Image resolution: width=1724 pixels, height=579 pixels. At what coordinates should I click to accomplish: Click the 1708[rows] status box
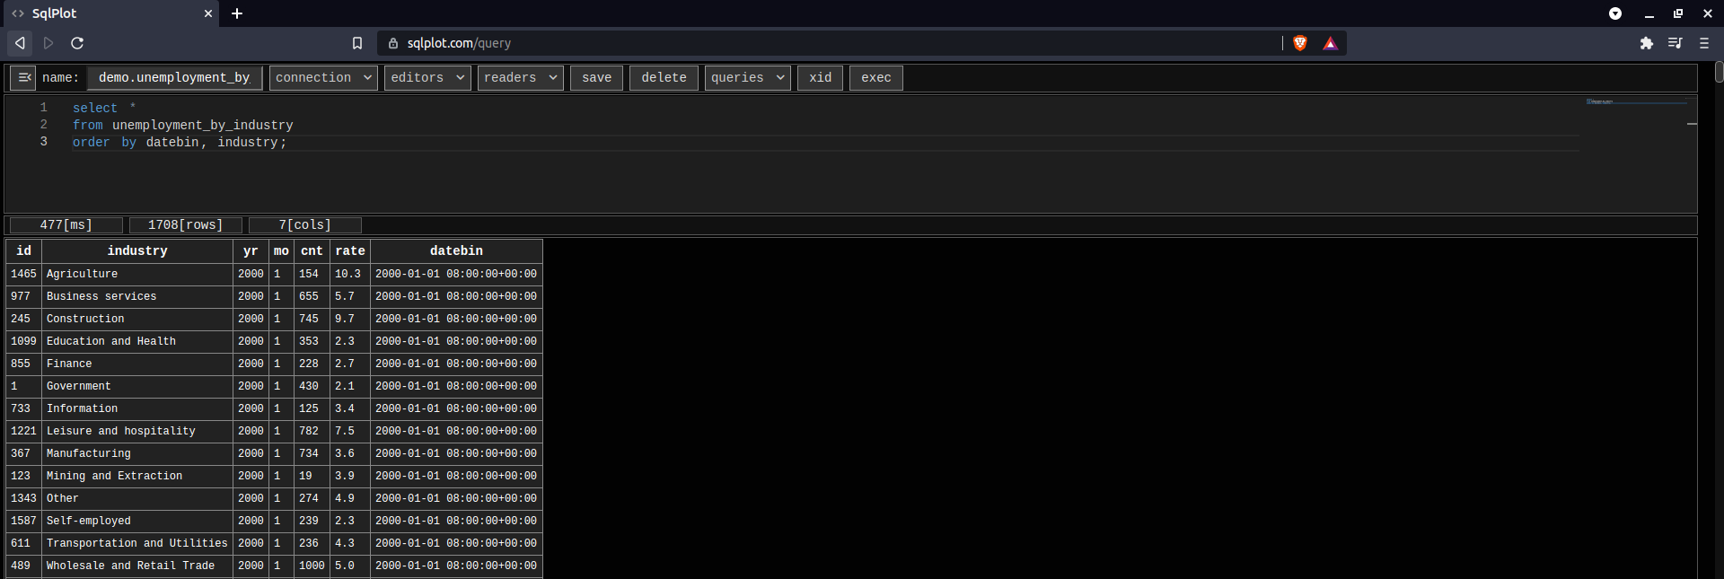[x=186, y=225]
